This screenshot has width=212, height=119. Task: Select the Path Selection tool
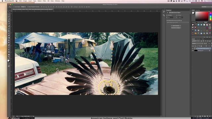click(x=9, y=50)
